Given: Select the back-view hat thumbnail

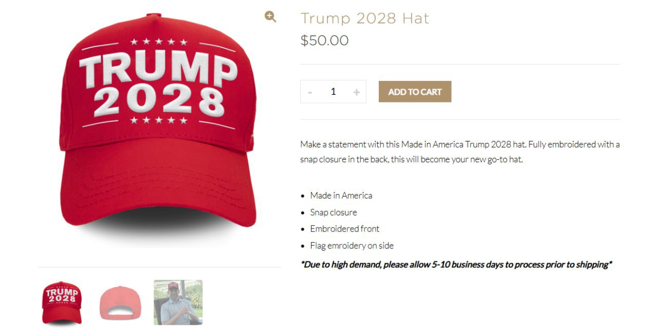Looking at the screenshot, I should [x=120, y=302].
